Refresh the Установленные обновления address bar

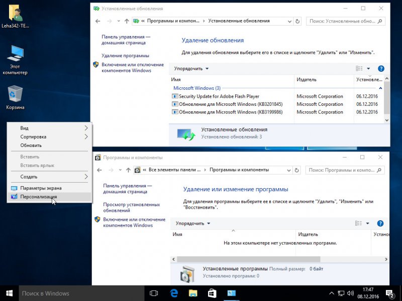pos(297,21)
